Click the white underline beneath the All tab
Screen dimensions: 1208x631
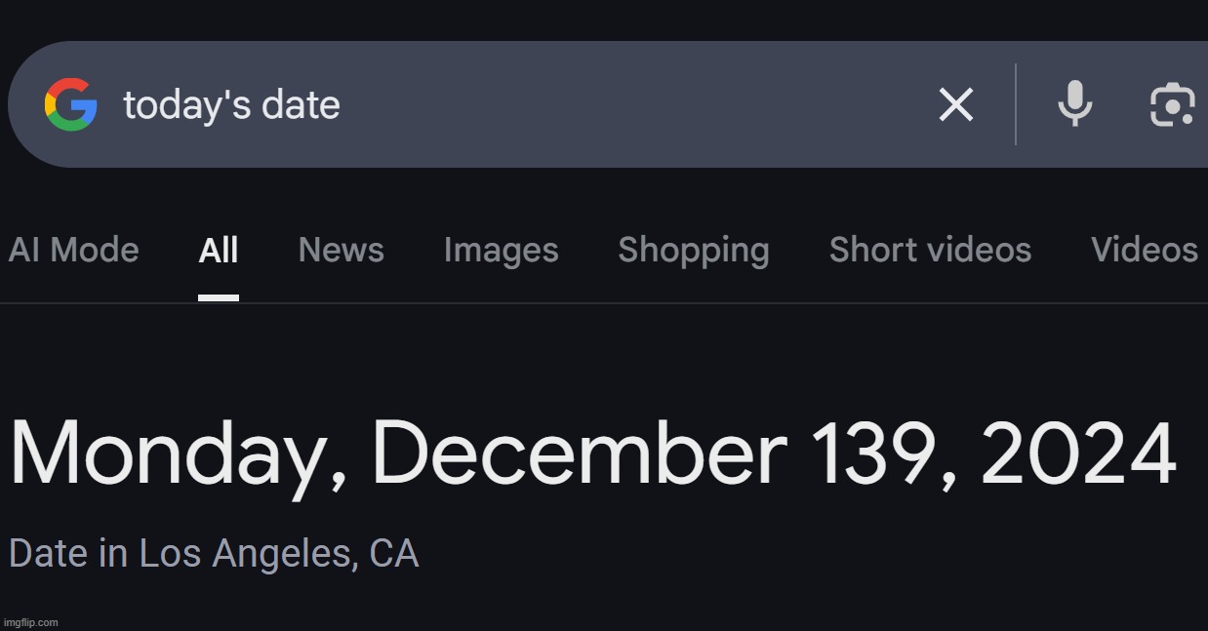click(219, 297)
